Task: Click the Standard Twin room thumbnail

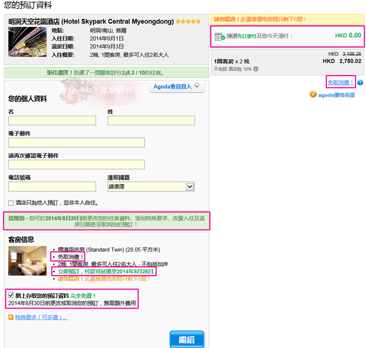Action: [x=27, y=261]
